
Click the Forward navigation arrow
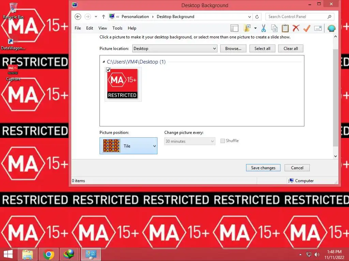tap(88, 17)
